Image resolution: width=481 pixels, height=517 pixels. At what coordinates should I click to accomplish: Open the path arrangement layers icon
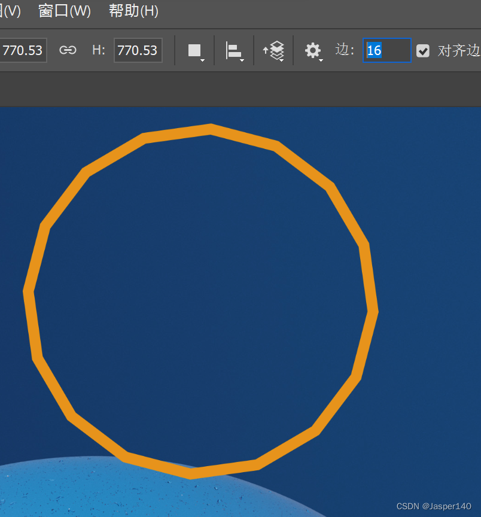point(273,51)
